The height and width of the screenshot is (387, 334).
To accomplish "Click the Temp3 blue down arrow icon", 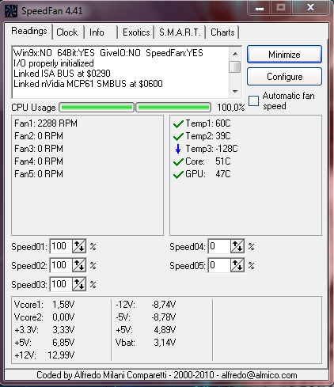I will tap(178, 149).
